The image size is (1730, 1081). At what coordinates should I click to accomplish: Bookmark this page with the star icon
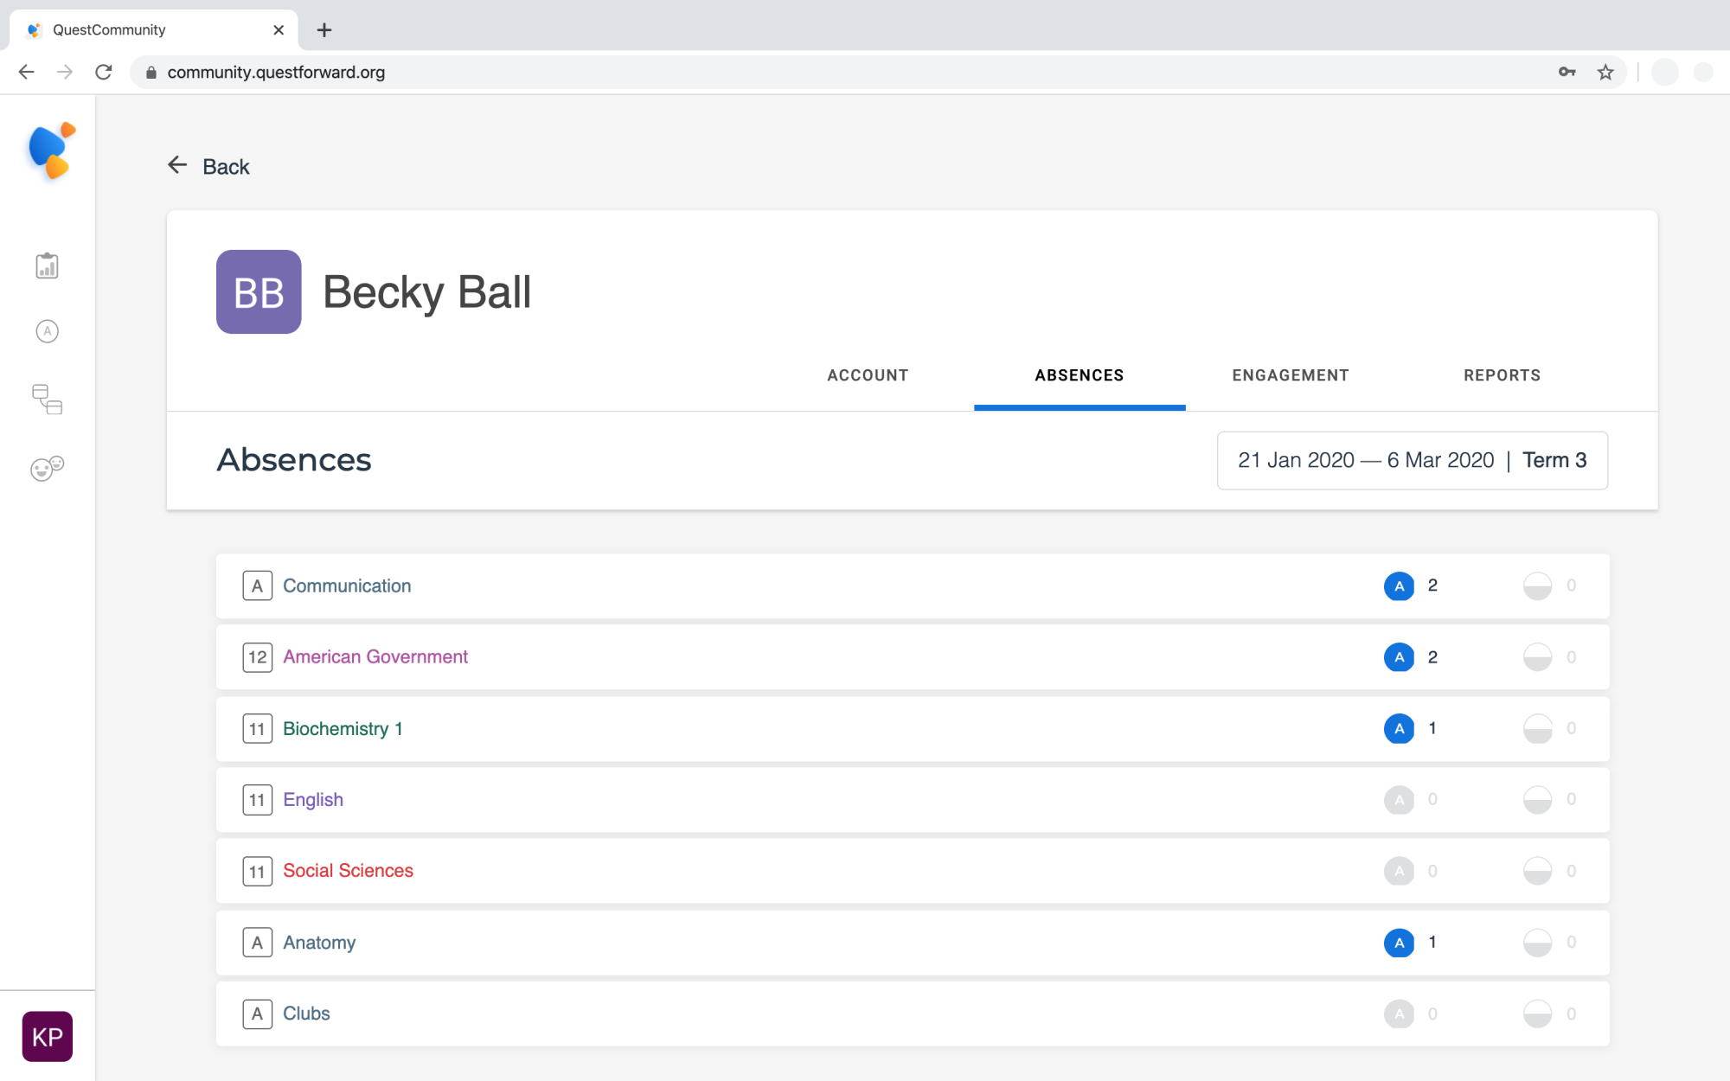[x=1605, y=72]
